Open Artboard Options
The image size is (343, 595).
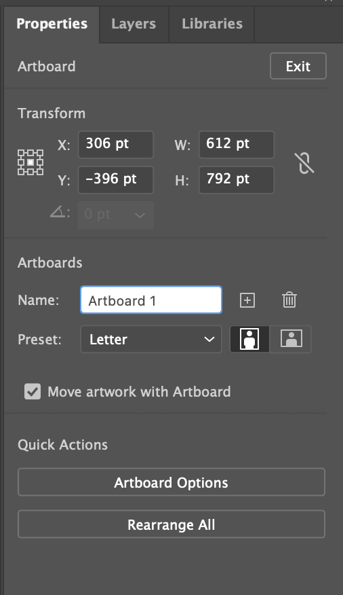click(x=171, y=482)
